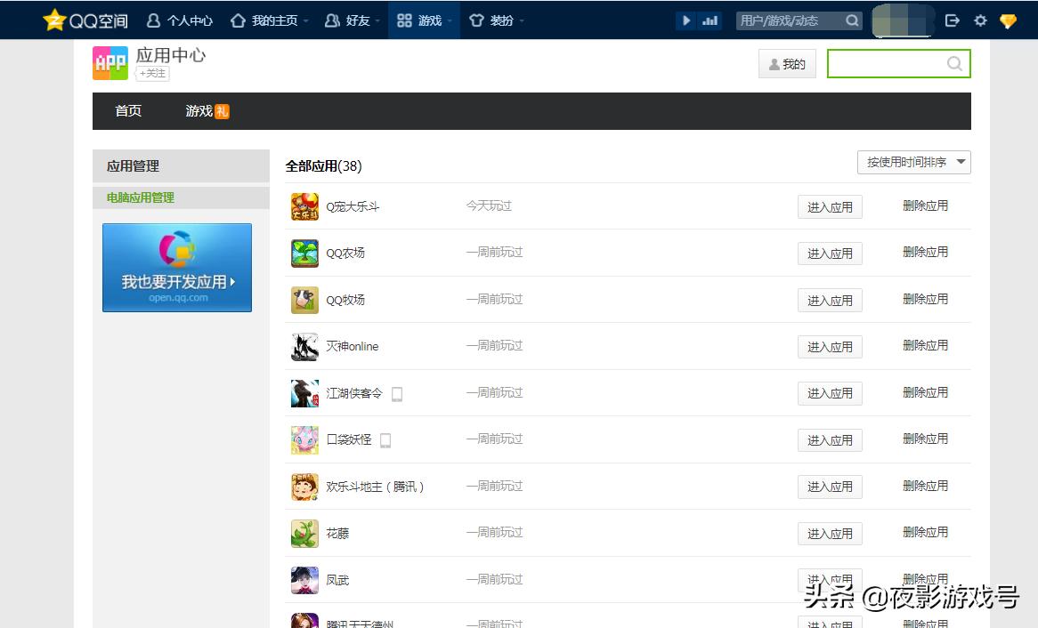Click the 口袋妖怪 app icon
Viewport: 1038px width, 628px height.
[x=304, y=439]
